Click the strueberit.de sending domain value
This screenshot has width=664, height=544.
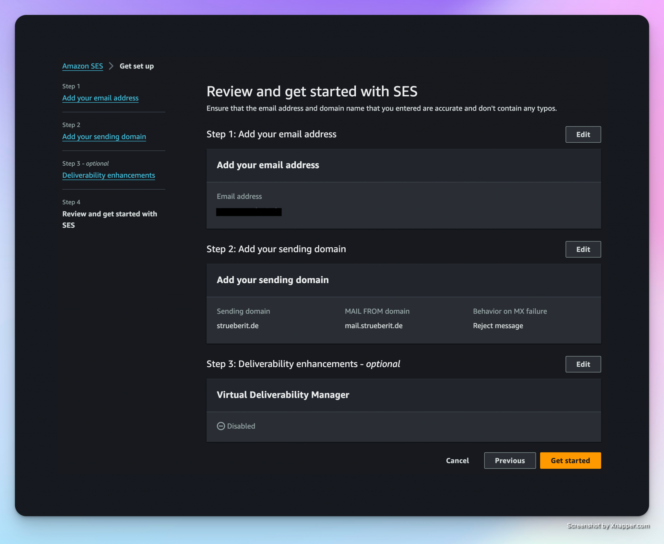(x=237, y=325)
